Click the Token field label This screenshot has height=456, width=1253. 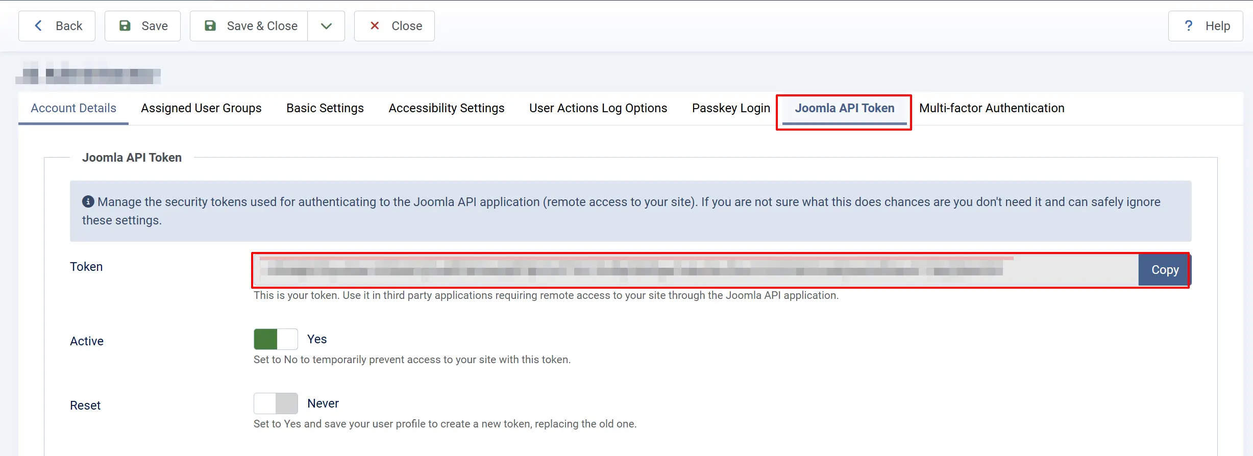point(86,267)
